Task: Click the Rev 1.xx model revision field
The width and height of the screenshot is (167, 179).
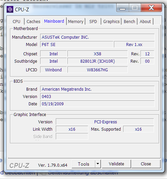Action: click(134, 44)
